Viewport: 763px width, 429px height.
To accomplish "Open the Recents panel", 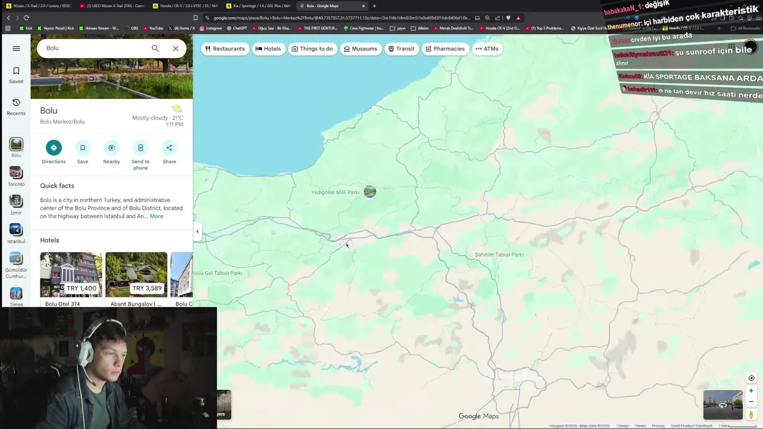I will [16, 107].
